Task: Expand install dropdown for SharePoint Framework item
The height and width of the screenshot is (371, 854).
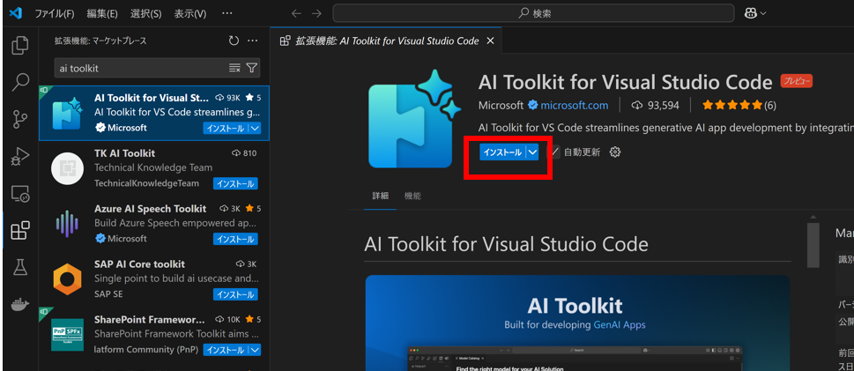Action: click(255, 350)
